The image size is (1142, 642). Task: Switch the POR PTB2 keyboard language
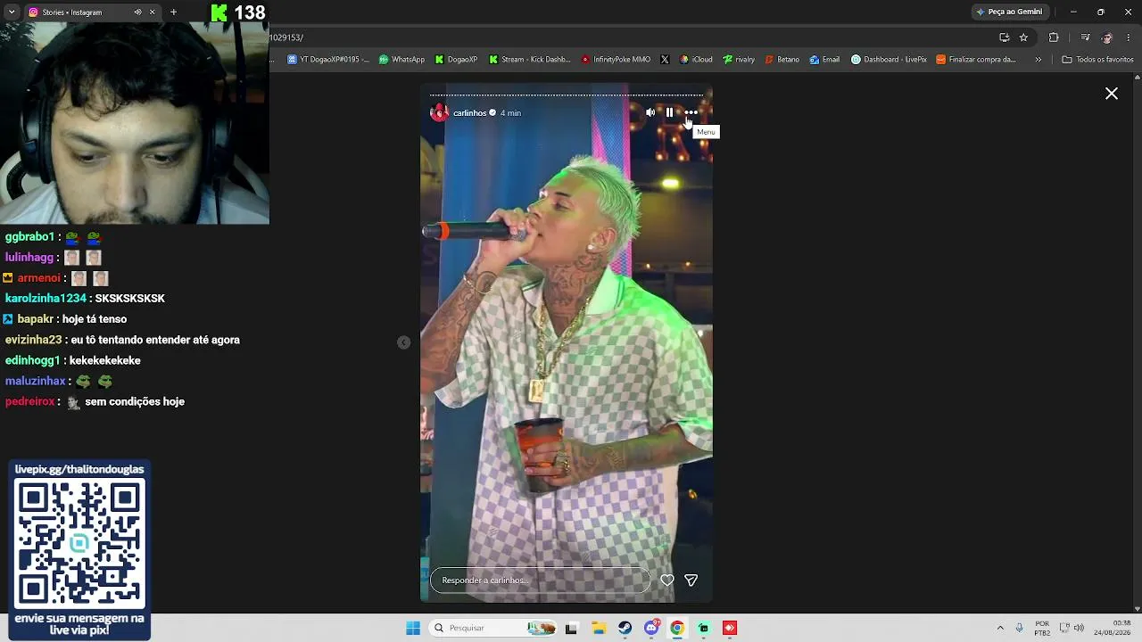1042,628
